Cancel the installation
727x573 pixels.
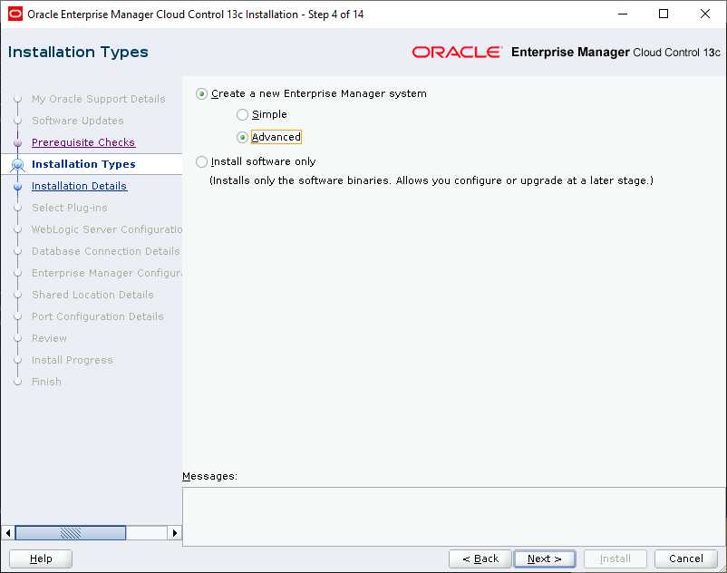tap(686, 558)
